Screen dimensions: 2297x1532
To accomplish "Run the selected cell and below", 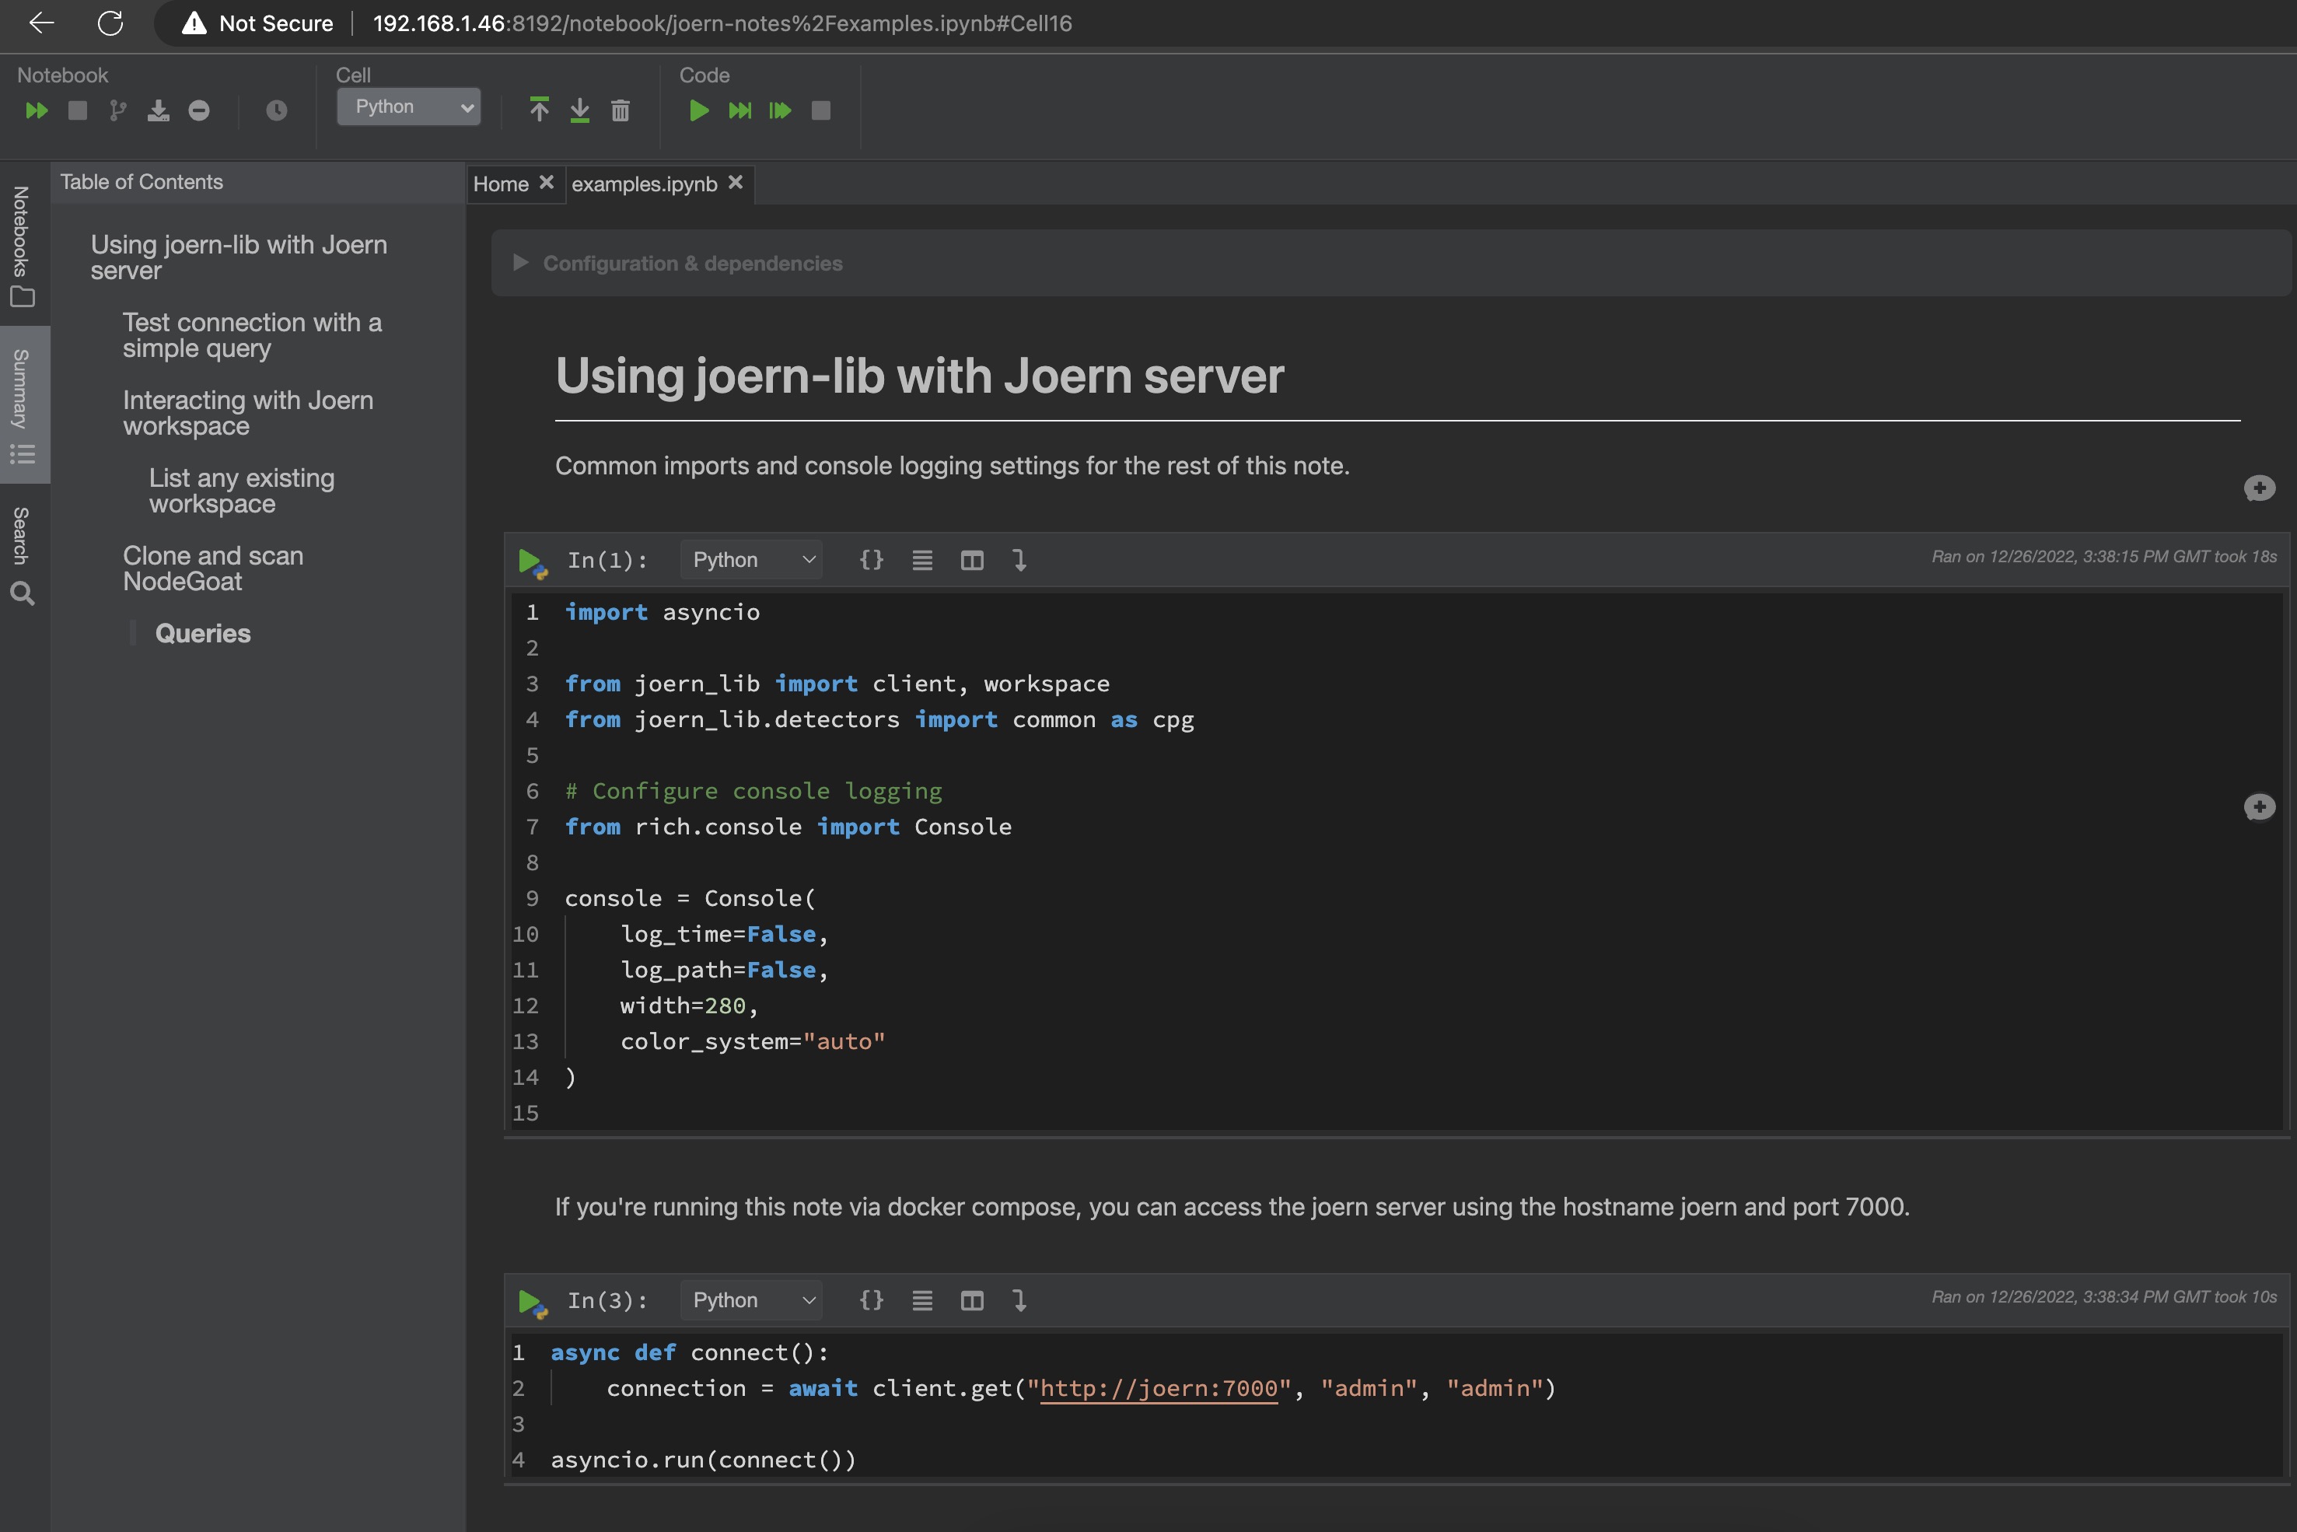I will 780,110.
